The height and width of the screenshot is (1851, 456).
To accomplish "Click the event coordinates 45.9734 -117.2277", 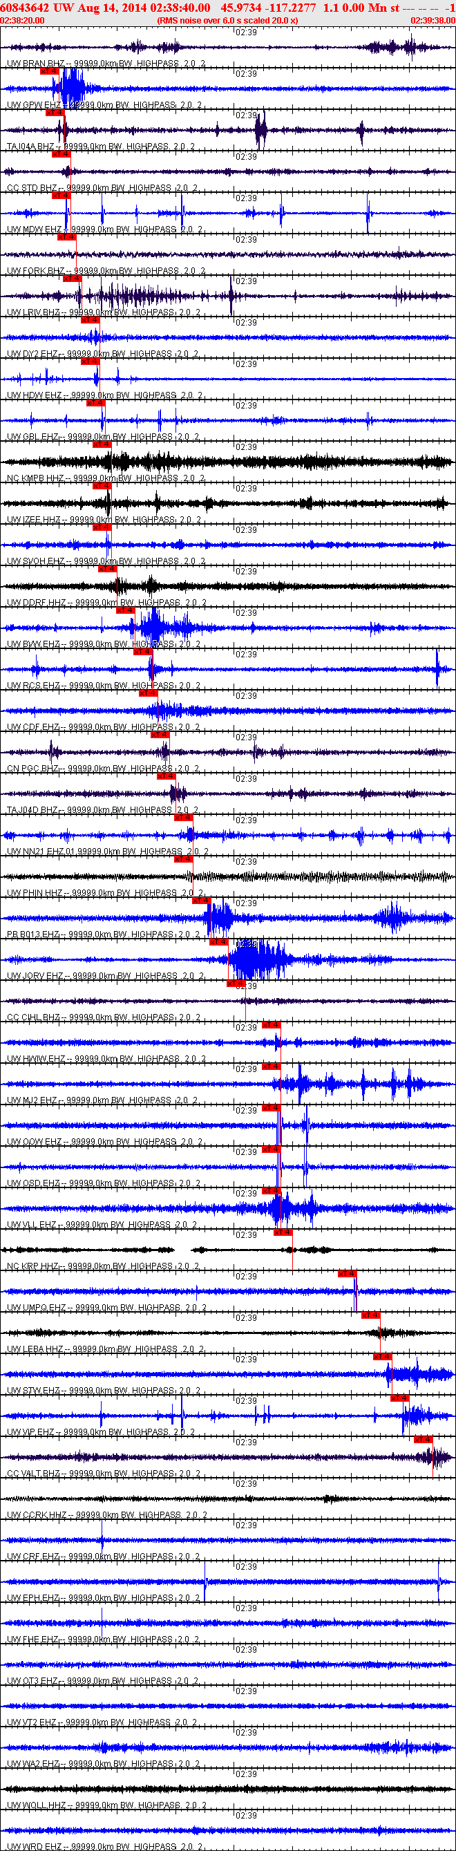I will 269,7.
